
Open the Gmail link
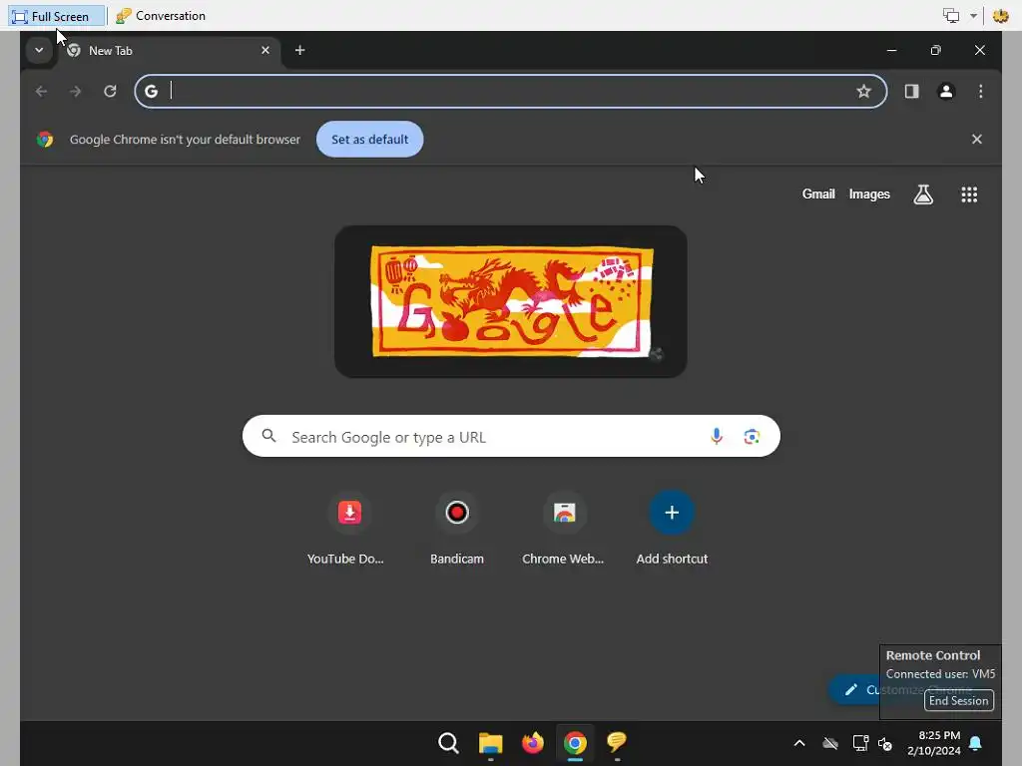pos(818,194)
